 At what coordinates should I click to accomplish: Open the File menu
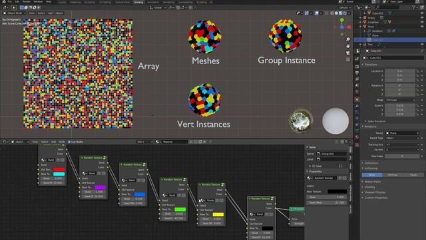(x=10, y=1)
